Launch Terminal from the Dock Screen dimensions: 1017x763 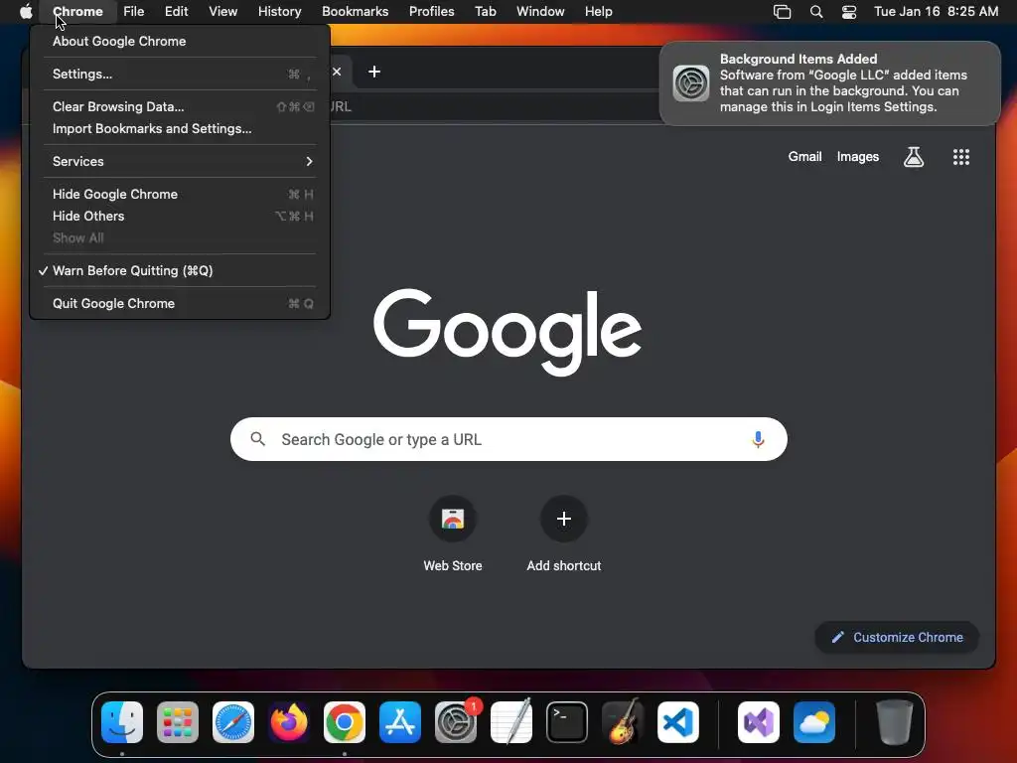[x=567, y=722]
